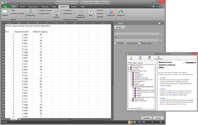Select the Data sheet tab

14,119
